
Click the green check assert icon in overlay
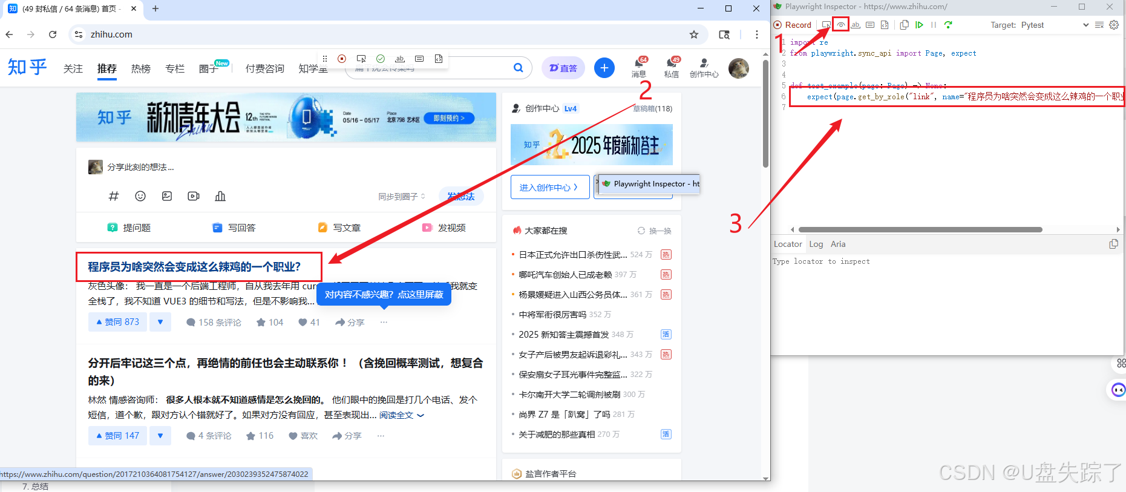[x=381, y=59]
